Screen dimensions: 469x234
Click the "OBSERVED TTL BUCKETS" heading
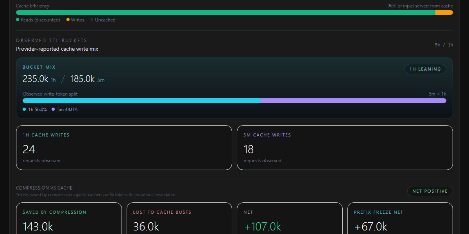point(52,41)
